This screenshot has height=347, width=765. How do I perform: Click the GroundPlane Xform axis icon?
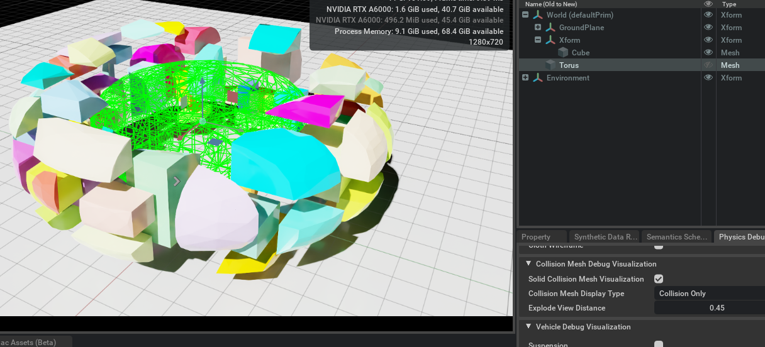point(550,28)
